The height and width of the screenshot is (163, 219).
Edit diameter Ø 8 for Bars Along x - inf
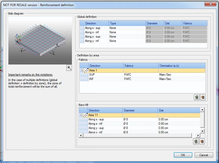point(140,124)
